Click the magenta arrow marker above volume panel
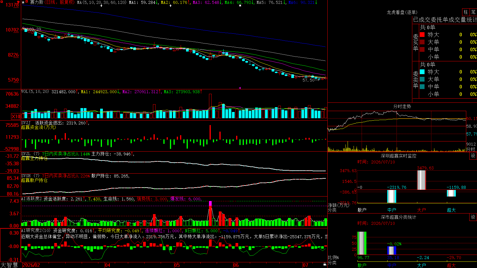Screen dimensions: 477x268 tap(240, 88)
